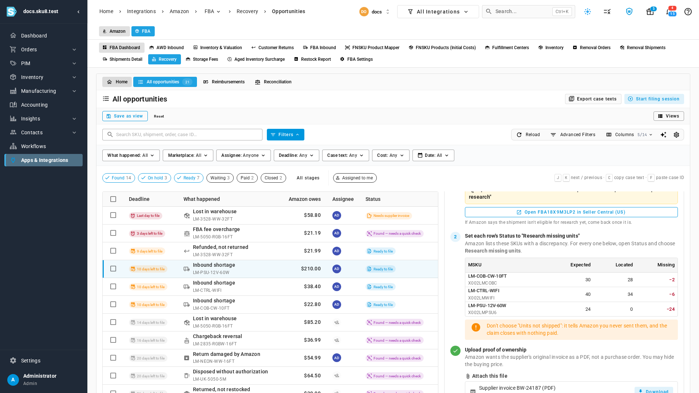Tick the Inbound shortage LM-PSU-12V-60W checkbox
Image resolution: width=699 pixels, height=393 pixels.
(x=113, y=269)
